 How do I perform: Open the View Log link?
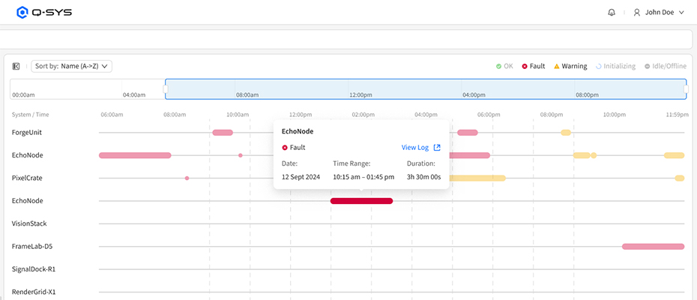point(414,147)
